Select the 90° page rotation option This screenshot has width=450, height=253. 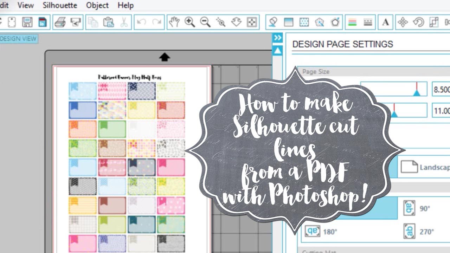tap(417, 208)
